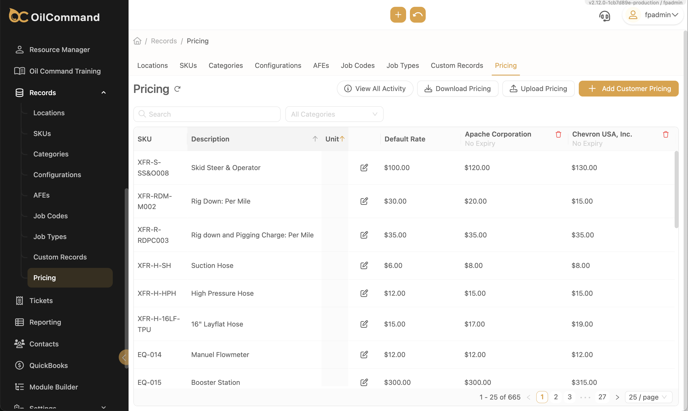Click the home breadcrumb icon
This screenshot has height=411, width=688.
tap(137, 41)
